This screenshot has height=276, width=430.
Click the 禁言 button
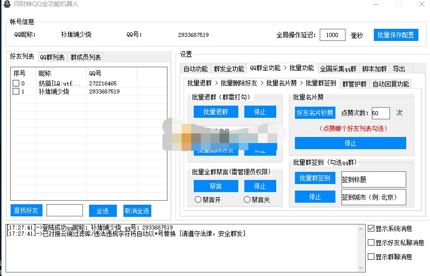pyautogui.click(x=216, y=186)
